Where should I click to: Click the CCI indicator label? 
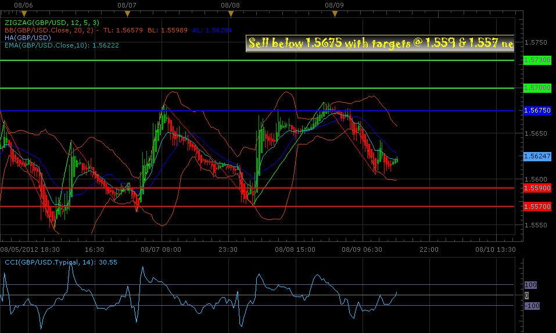pos(61,262)
